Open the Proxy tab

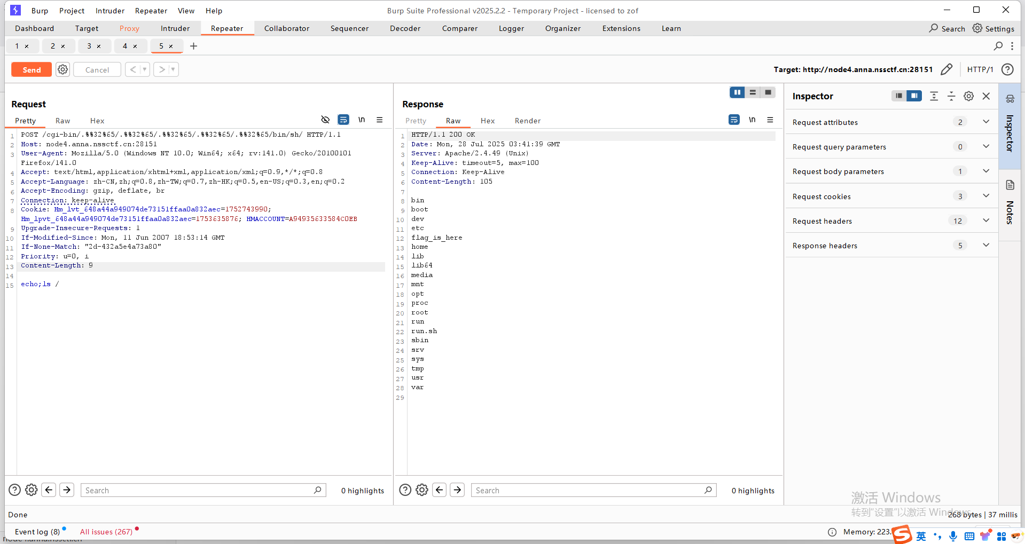pos(129,28)
